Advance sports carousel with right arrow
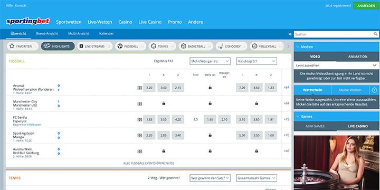 pos(288,46)
